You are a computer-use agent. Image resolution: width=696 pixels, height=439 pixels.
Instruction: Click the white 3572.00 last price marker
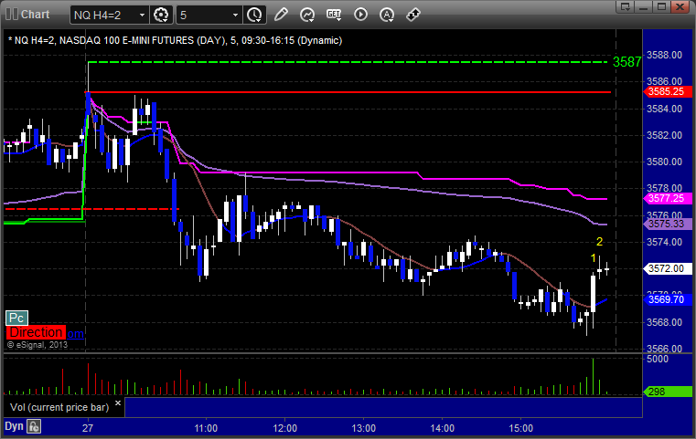(667, 268)
